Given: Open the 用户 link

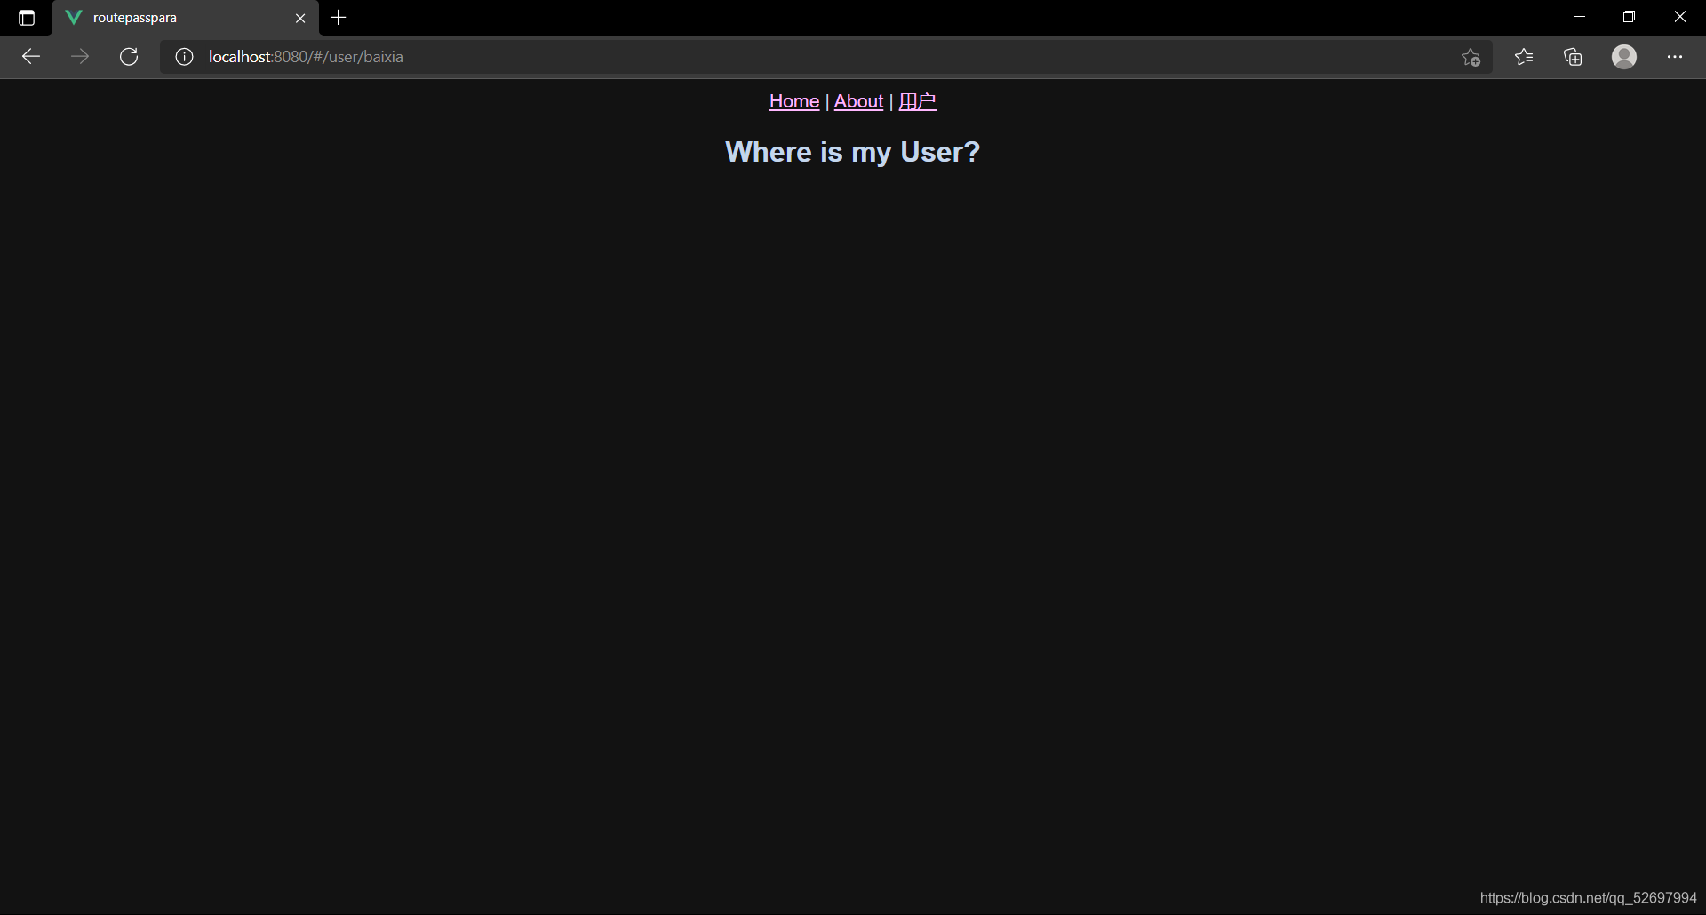Looking at the screenshot, I should [x=917, y=101].
